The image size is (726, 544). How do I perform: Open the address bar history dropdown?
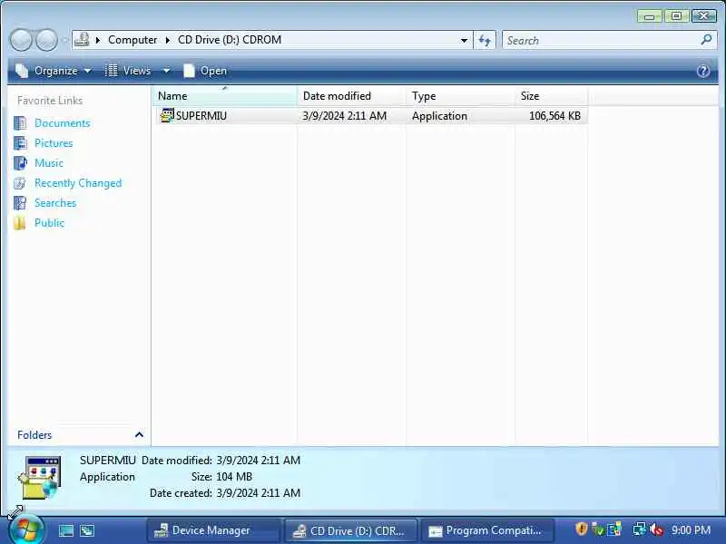pos(464,40)
